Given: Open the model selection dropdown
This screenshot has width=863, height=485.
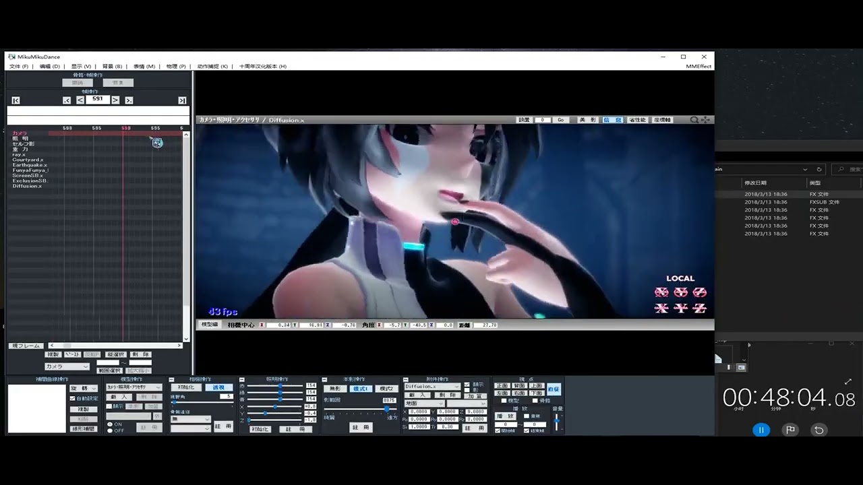Looking at the screenshot, I should point(133,387).
